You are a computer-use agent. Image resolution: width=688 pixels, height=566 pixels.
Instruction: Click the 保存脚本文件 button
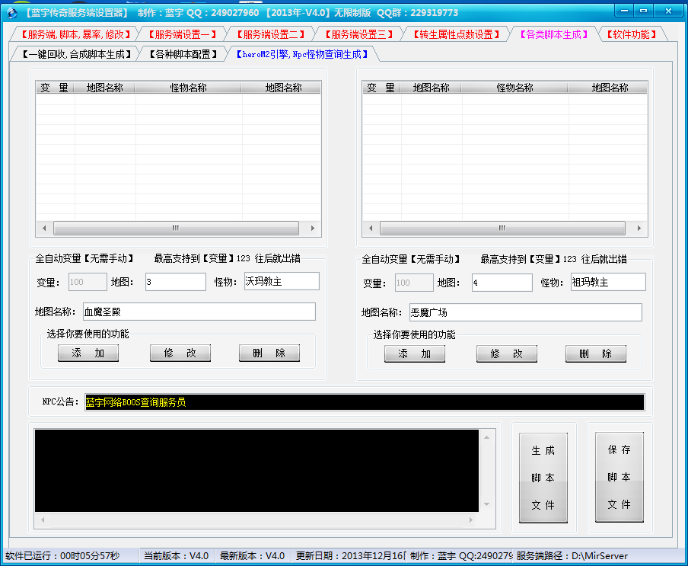pos(619,478)
